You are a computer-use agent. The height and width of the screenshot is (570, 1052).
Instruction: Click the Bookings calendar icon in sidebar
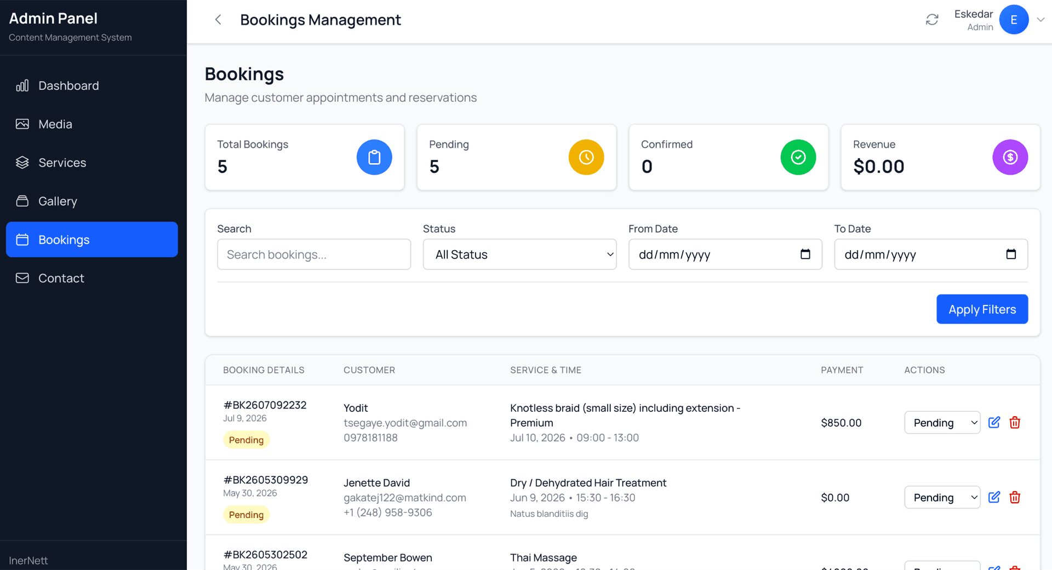(22, 240)
